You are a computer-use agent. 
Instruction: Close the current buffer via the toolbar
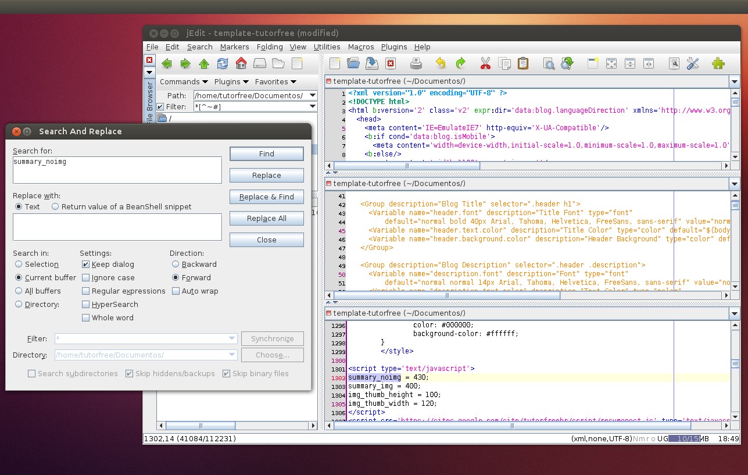(391, 64)
